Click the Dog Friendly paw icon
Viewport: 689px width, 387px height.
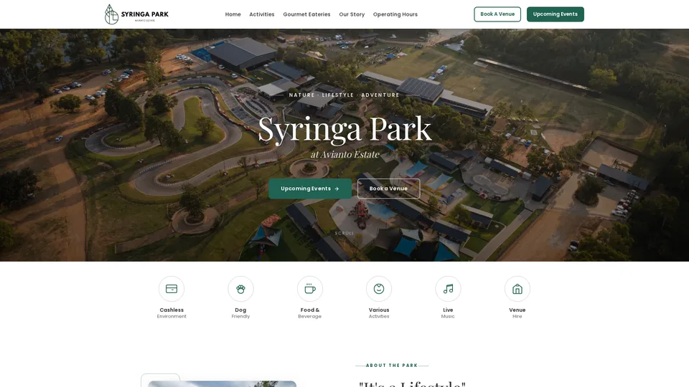coord(241,289)
